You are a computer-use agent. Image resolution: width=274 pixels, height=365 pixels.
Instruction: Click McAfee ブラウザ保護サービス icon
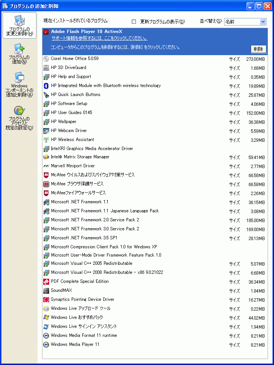[46, 184]
